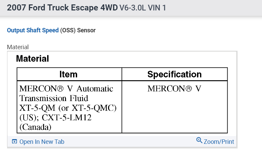The image size is (262, 161).
Task: Click the bold Material heading inside the image
Action: pos(32,59)
